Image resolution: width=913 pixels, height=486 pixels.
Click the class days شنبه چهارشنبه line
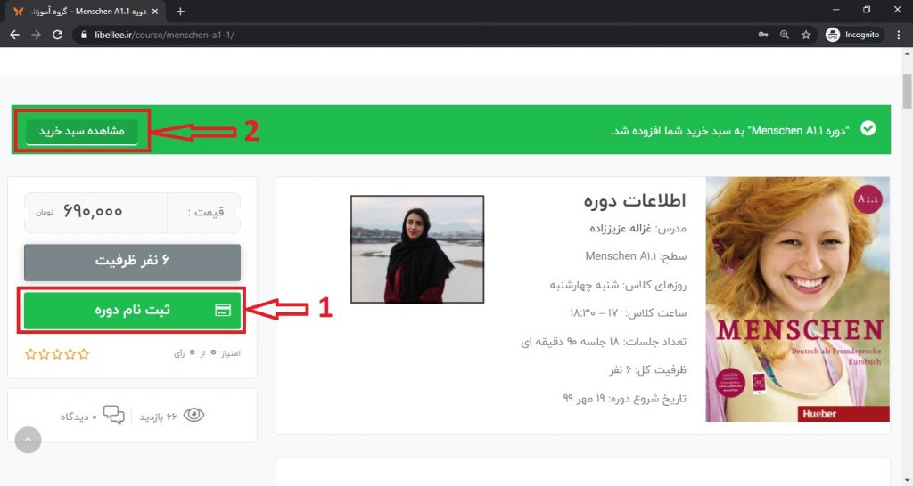[x=618, y=286]
